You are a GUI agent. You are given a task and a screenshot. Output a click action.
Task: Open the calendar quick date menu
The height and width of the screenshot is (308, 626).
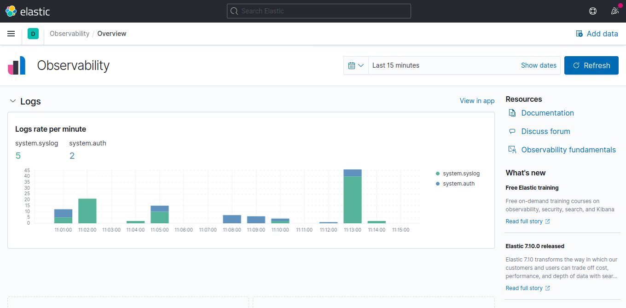click(x=356, y=65)
